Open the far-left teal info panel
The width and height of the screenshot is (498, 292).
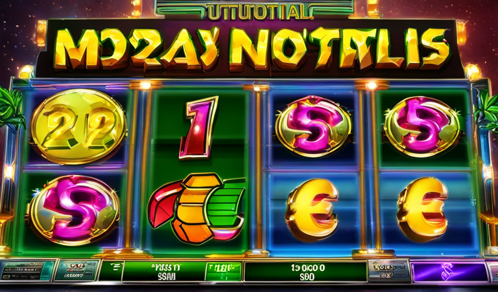point(28,271)
